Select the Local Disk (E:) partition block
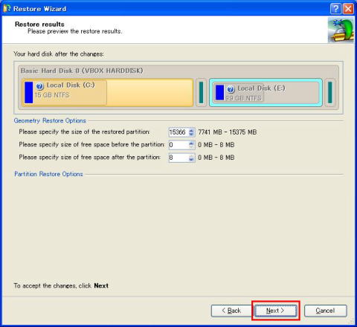Screen dimensions: 357x327 pos(266,92)
